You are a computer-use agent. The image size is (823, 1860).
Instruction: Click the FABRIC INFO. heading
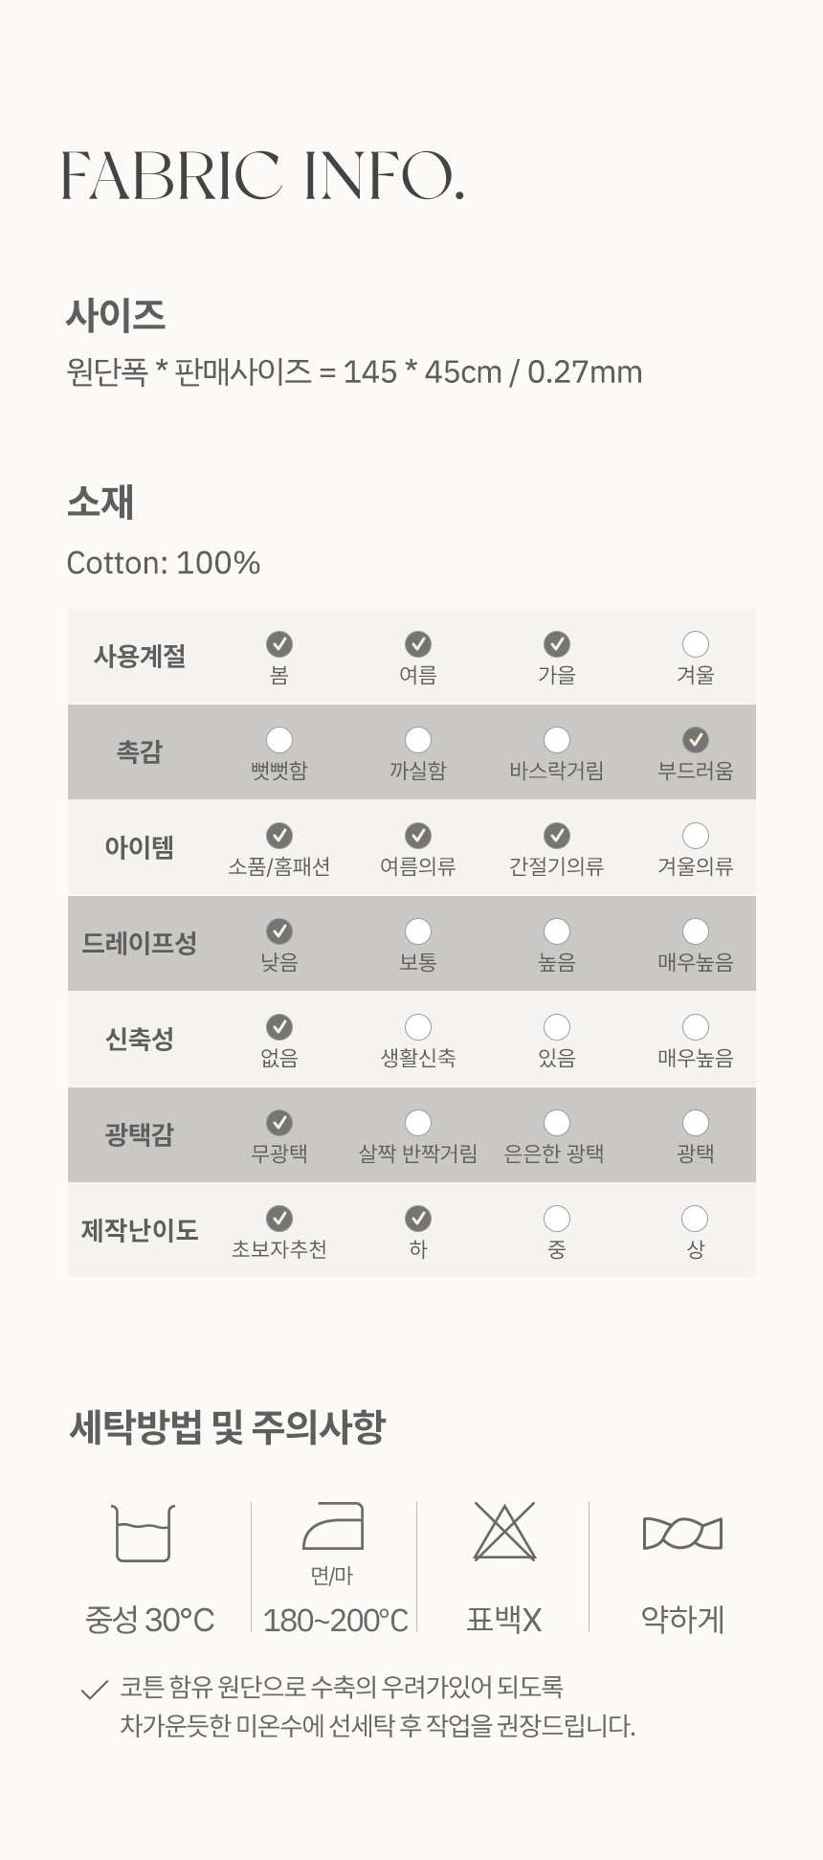click(x=263, y=176)
